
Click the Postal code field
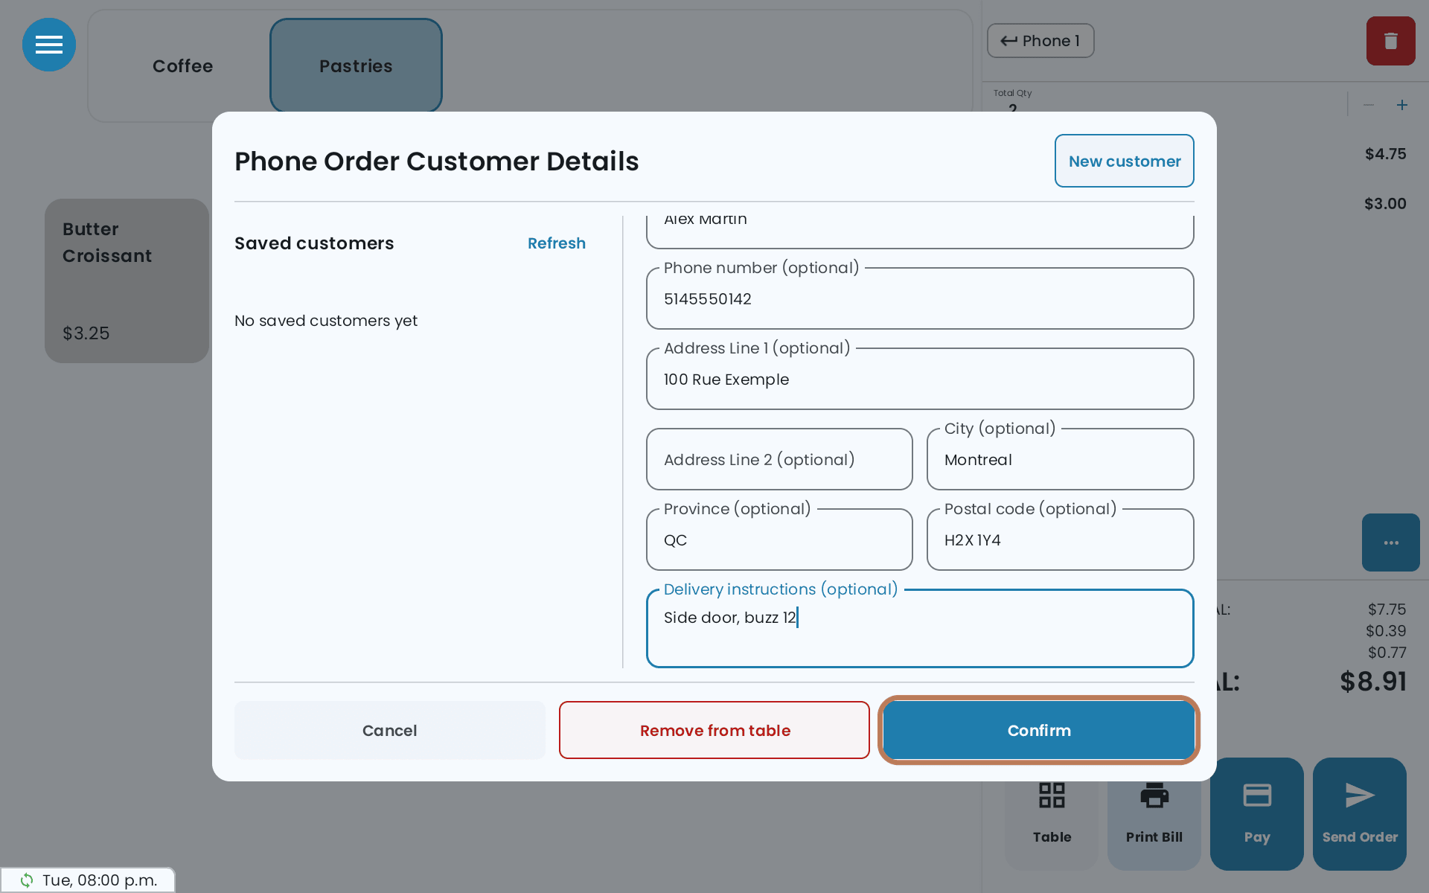click(1060, 540)
